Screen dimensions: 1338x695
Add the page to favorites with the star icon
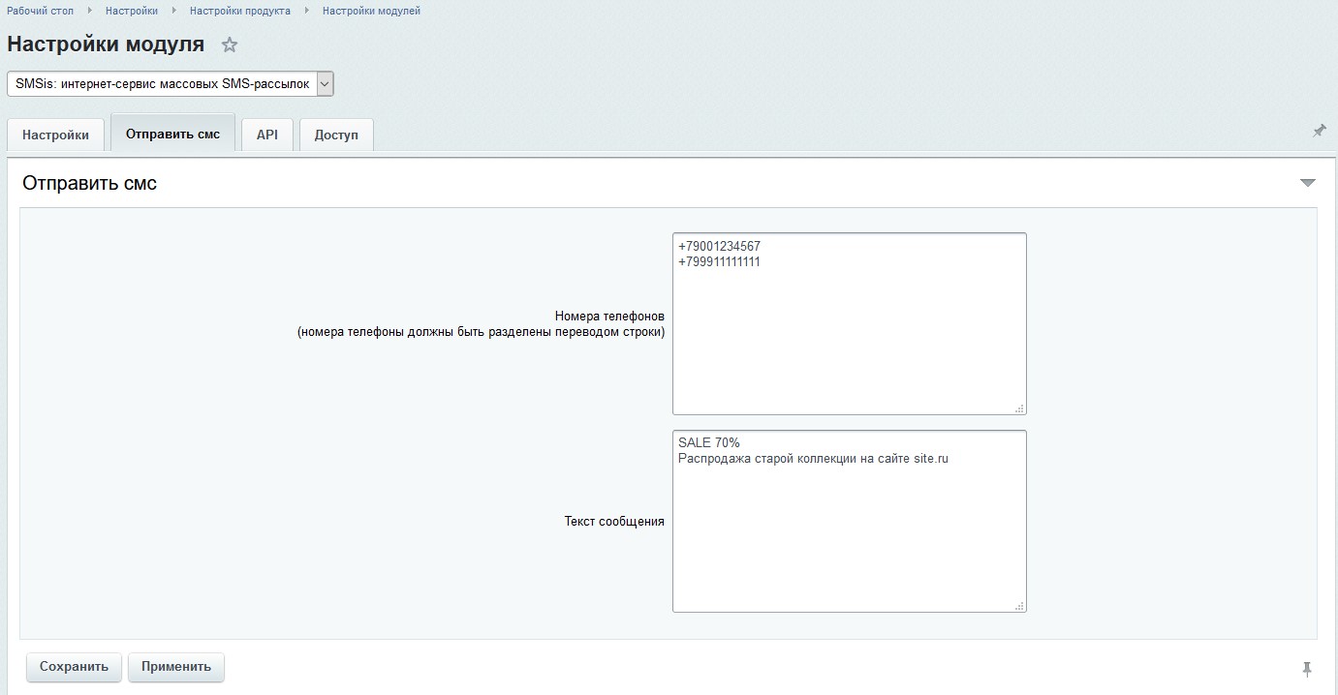click(230, 45)
